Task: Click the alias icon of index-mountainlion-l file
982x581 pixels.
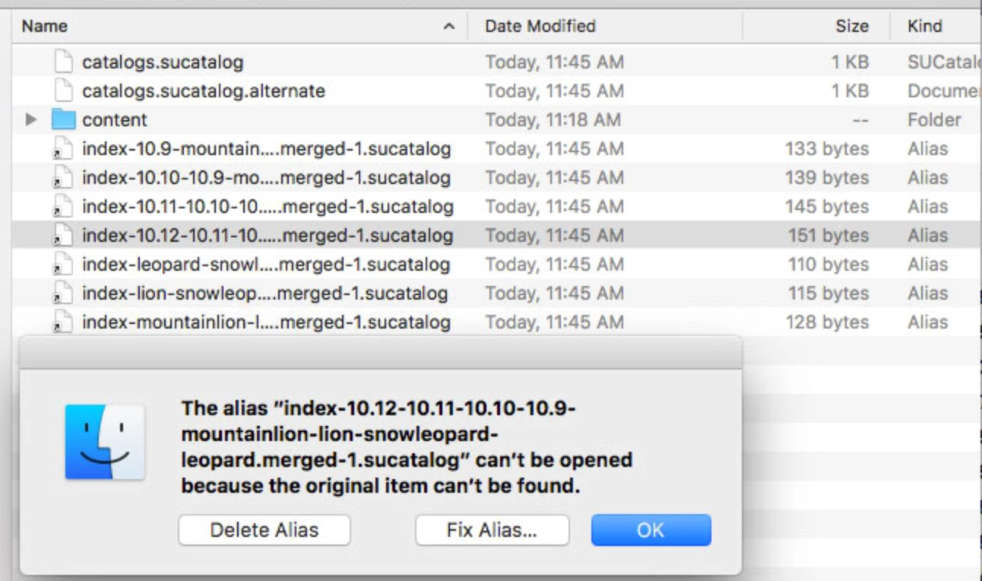Action: 64,322
